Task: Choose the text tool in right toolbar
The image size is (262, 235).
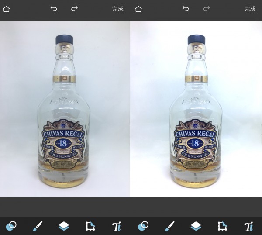Action: pyautogui.click(x=248, y=226)
